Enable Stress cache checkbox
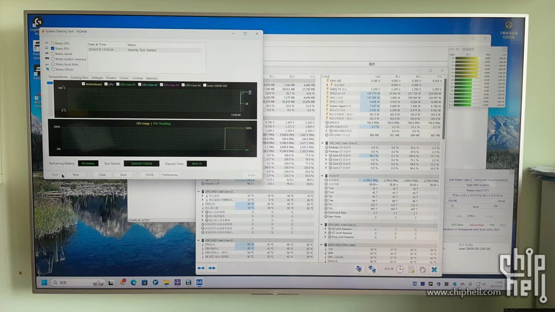 52,54
